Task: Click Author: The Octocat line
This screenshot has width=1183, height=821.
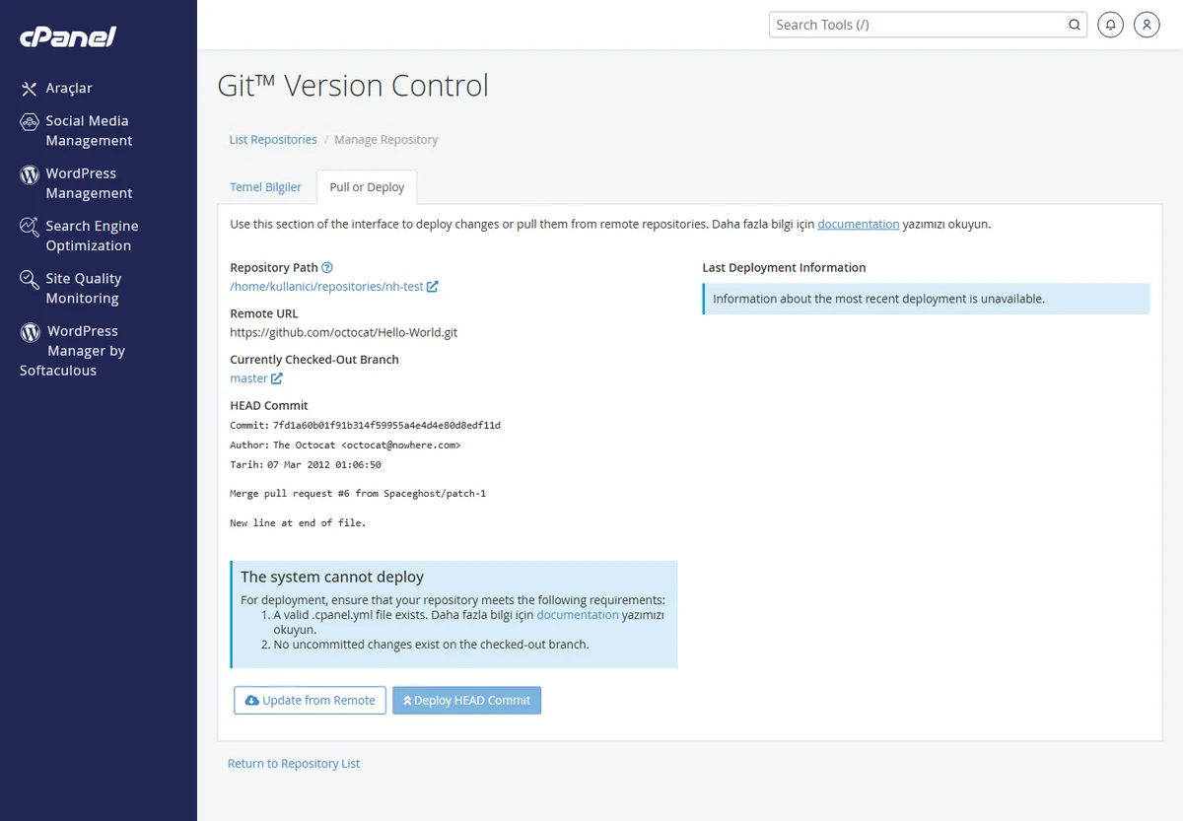Action: click(x=345, y=445)
